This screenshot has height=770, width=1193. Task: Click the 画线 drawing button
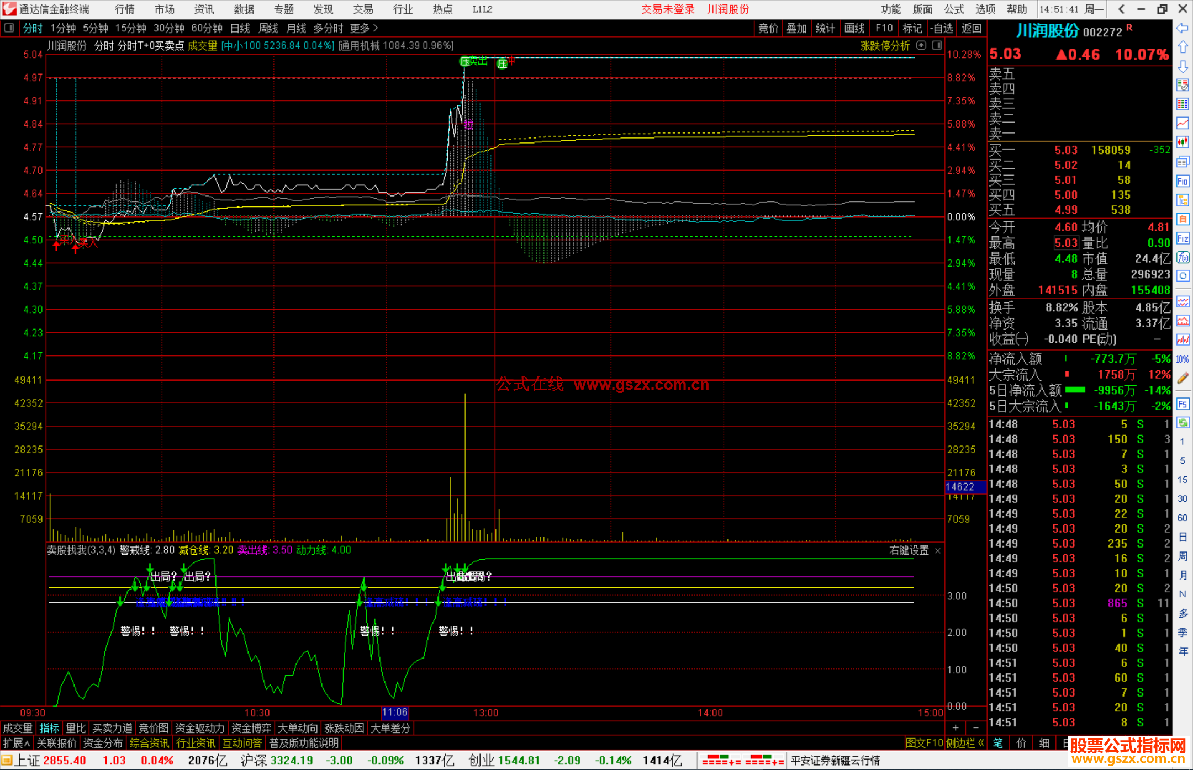click(x=854, y=28)
